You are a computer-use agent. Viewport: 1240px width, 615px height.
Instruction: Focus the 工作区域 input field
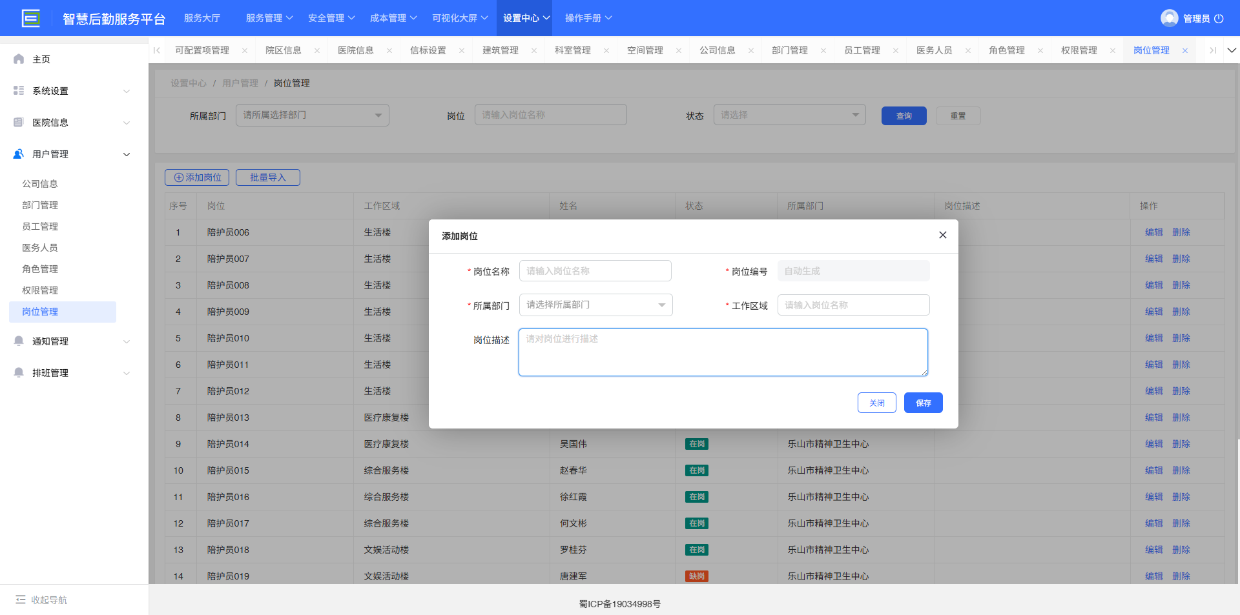point(854,305)
